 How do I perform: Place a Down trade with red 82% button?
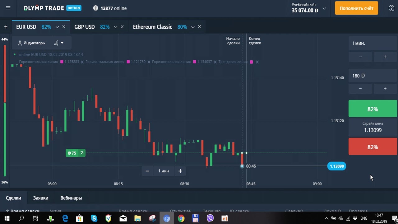[x=373, y=147]
